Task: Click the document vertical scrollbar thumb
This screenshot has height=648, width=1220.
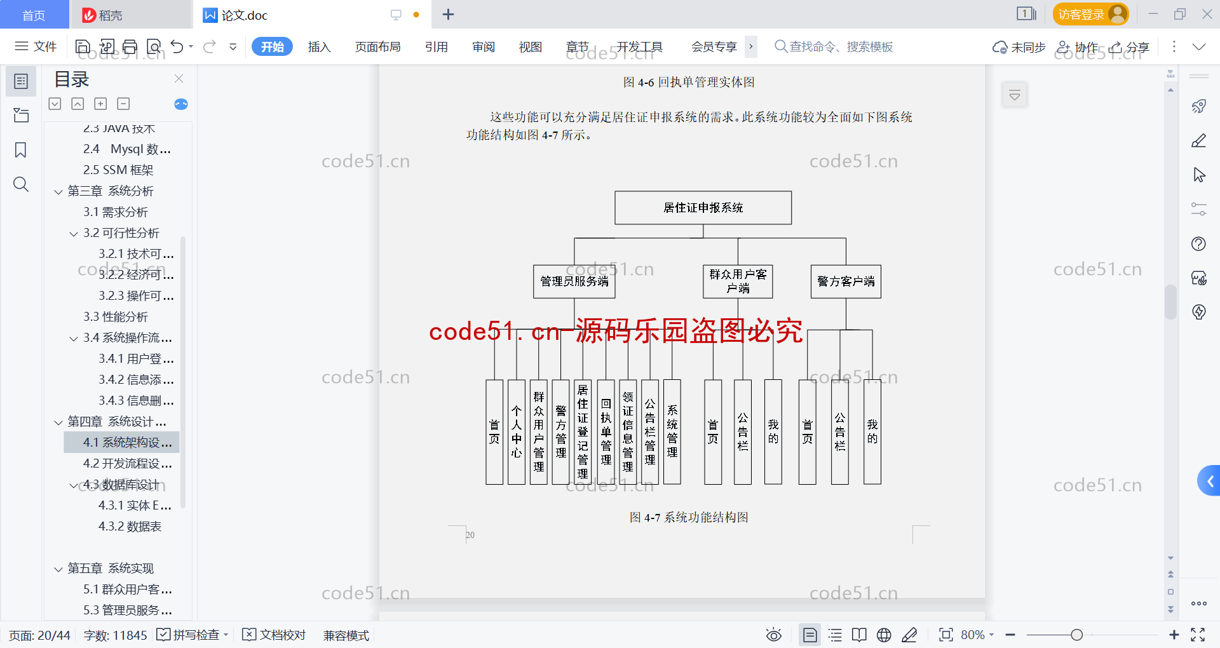Action: [x=1170, y=302]
